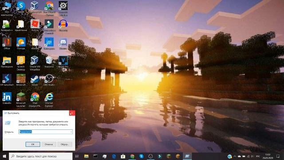The height and width of the screenshot is (160, 284).
Task: Open the Steam desktop shortcut
Action: pyautogui.click(x=35, y=80)
